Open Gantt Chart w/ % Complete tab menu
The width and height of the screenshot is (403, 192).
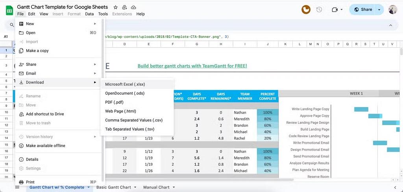89,187
